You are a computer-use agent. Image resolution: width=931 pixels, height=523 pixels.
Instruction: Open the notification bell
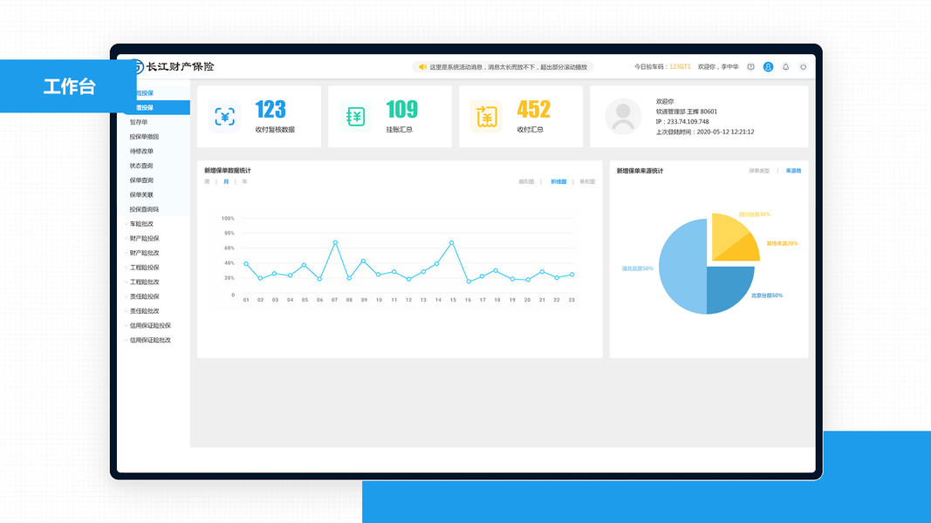pyautogui.click(x=785, y=67)
